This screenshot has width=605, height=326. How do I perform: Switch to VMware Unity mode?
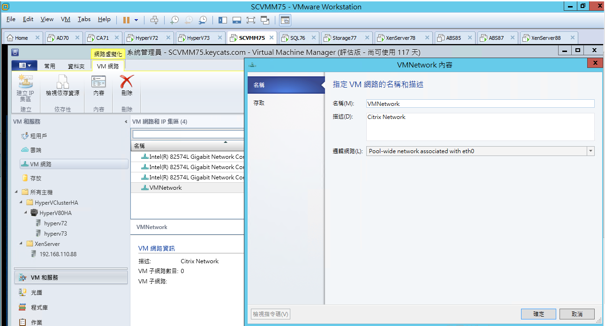point(265,20)
